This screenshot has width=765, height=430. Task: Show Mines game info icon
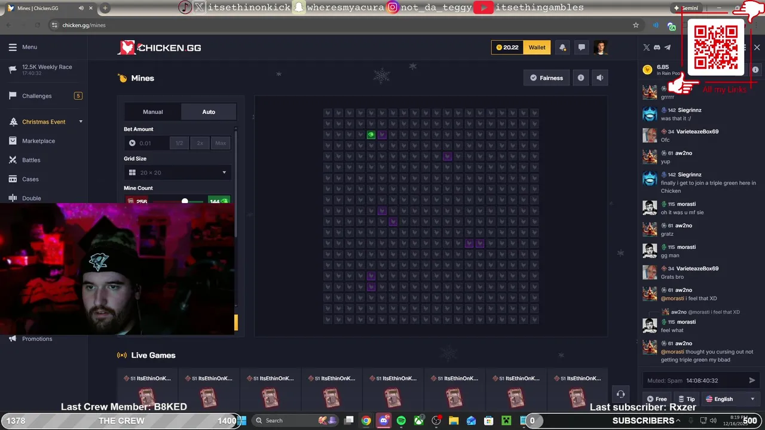click(x=581, y=78)
